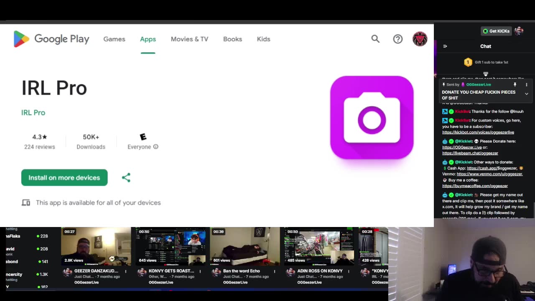The image size is (535, 301).
Task: Play the GEEZER DANZAKUD clip thumbnail
Action: [x=96, y=246]
